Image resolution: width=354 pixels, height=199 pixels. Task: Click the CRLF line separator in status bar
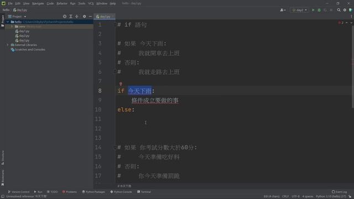click(285, 197)
